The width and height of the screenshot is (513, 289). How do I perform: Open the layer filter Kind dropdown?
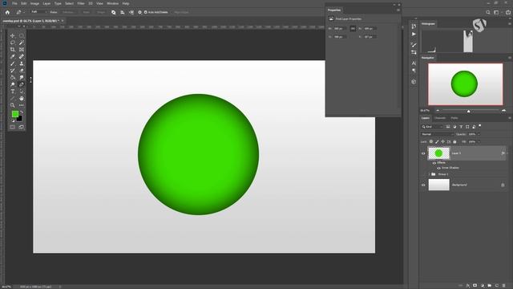click(432, 127)
